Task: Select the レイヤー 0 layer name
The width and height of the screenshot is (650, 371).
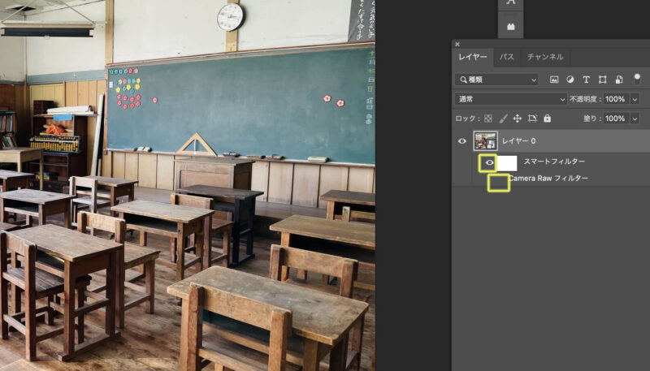Action: [518, 141]
